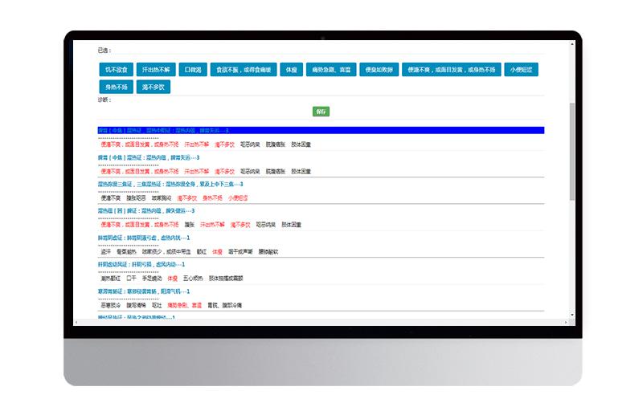The width and height of the screenshot is (643, 411).
Task: Click the 食欲不振，或得食痛缓 tag
Action: (x=244, y=70)
